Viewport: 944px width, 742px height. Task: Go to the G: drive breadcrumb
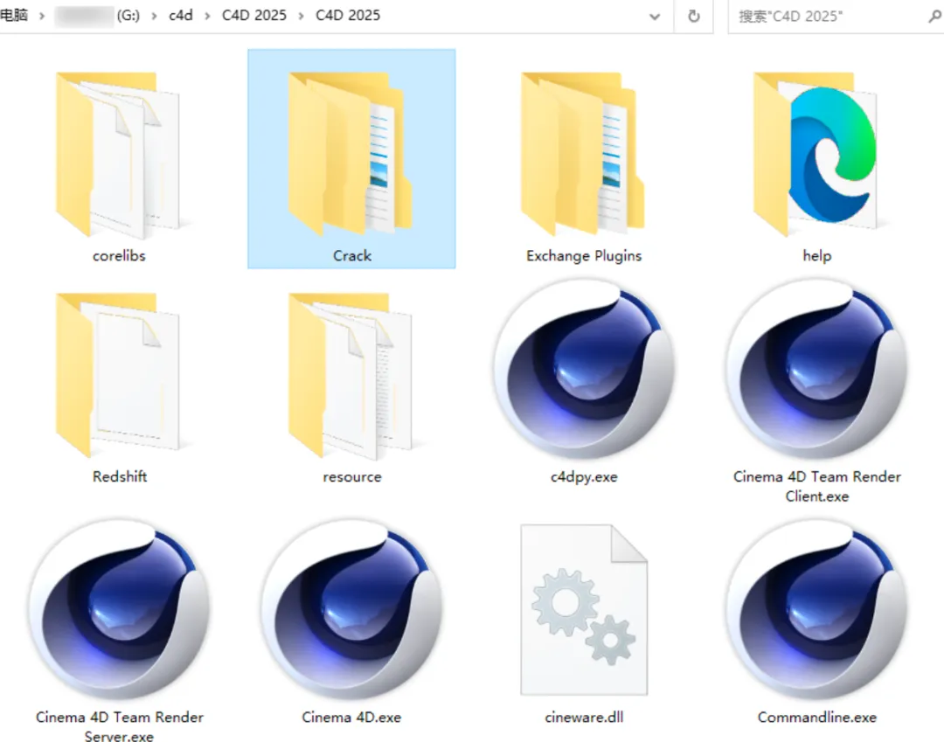pos(98,16)
